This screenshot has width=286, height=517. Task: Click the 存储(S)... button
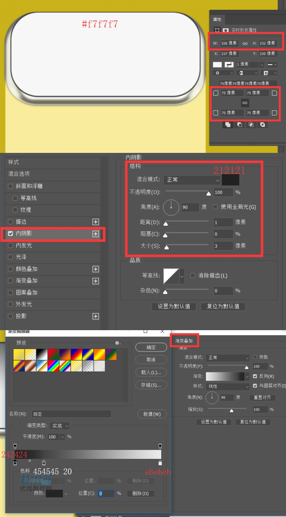[151, 385]
